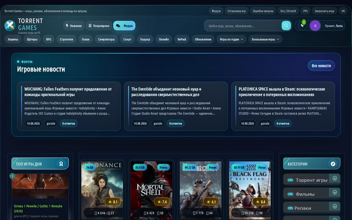Click the 8.4 star rating on Black Flag
Image resolution: width=352 pixels, height=220 pixels.
(x=260, y=202)
